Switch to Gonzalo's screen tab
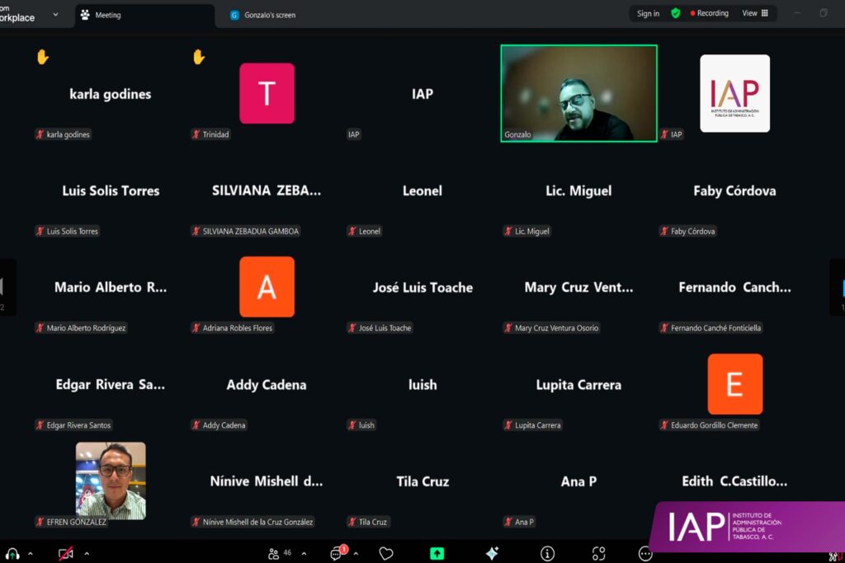 point(269,15)
